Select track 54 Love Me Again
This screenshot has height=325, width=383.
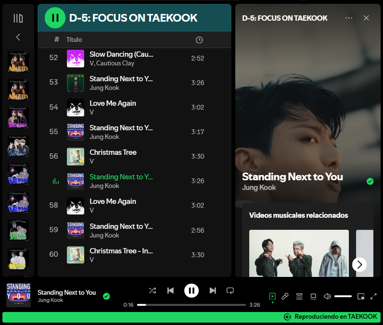pyautogui.click(x=134, y=107)
